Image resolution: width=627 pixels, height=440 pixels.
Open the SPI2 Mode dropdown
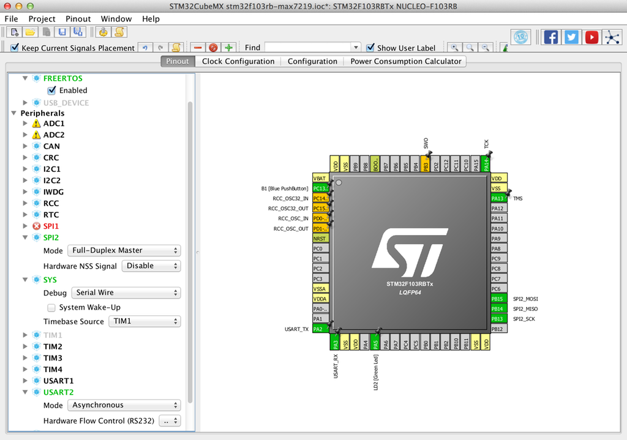click(x=124, y=250)
